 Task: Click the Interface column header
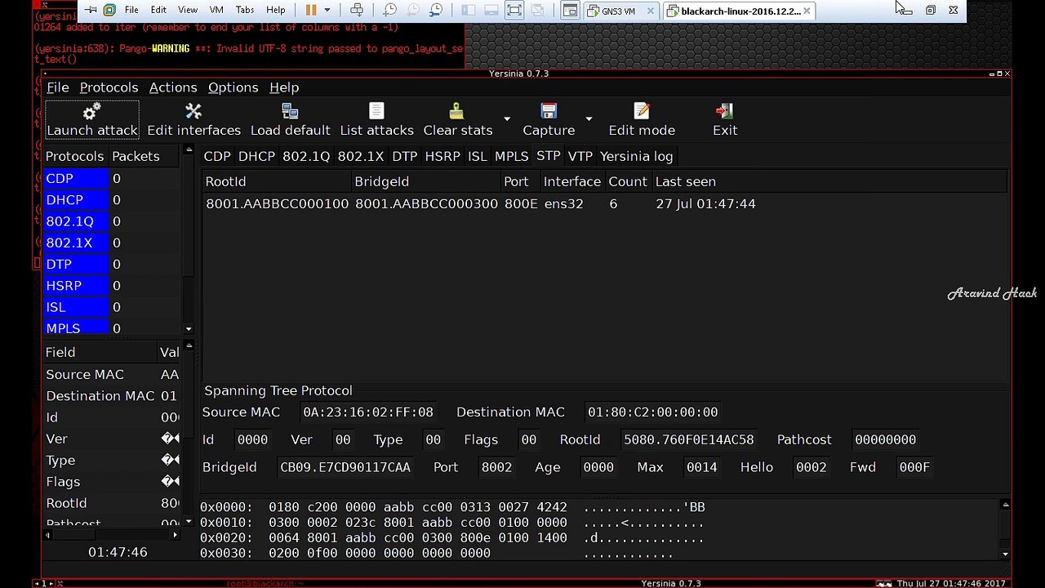point(572,181)
